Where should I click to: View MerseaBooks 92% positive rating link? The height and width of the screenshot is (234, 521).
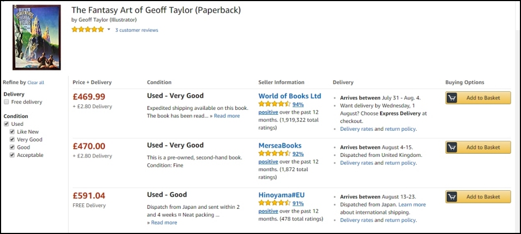(298, 154)
